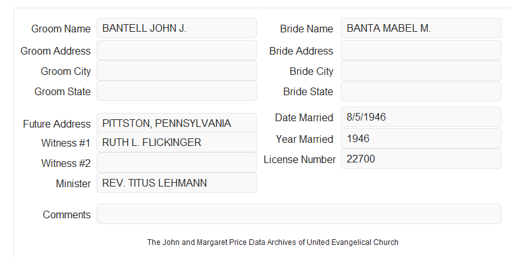This screenshot has width=511, height=257.
Task: Click the License Number label
Action: (x=300, y=159)
